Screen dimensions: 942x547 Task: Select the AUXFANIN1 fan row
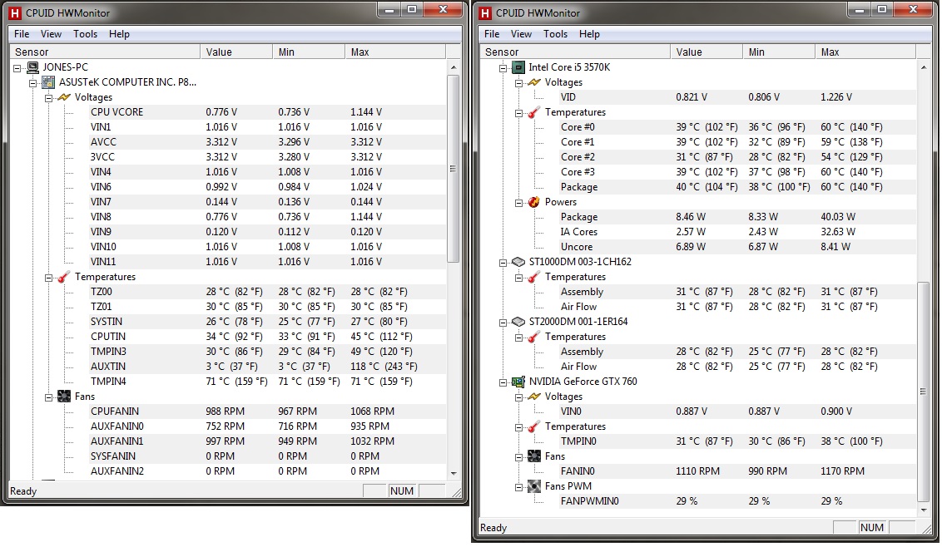click(x=267, y=441)
